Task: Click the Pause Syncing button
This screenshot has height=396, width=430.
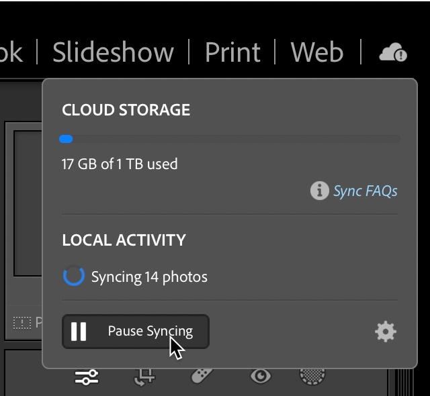Action: [136, 332]
